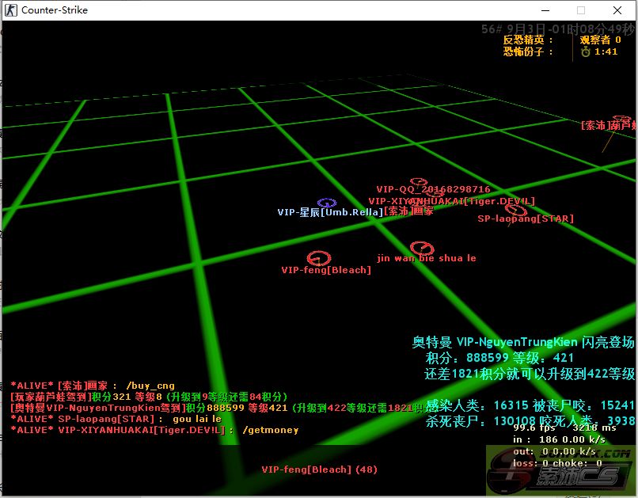638x498 pixels.
Task: Click the "out: 0 0.00 k/s" net readout
Action: coord(555,451)
